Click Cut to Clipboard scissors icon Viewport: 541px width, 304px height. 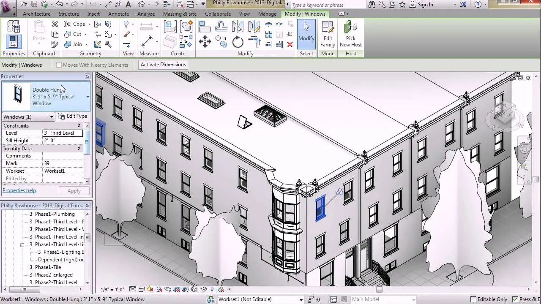(55, 24)
